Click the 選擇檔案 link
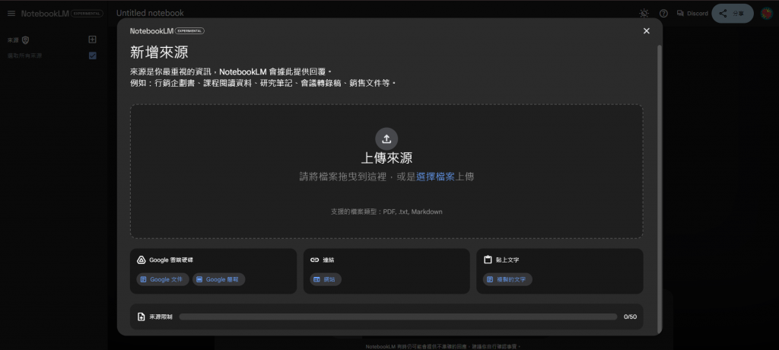The height and width of the screenshot is (350, 779). click(435, 177)
